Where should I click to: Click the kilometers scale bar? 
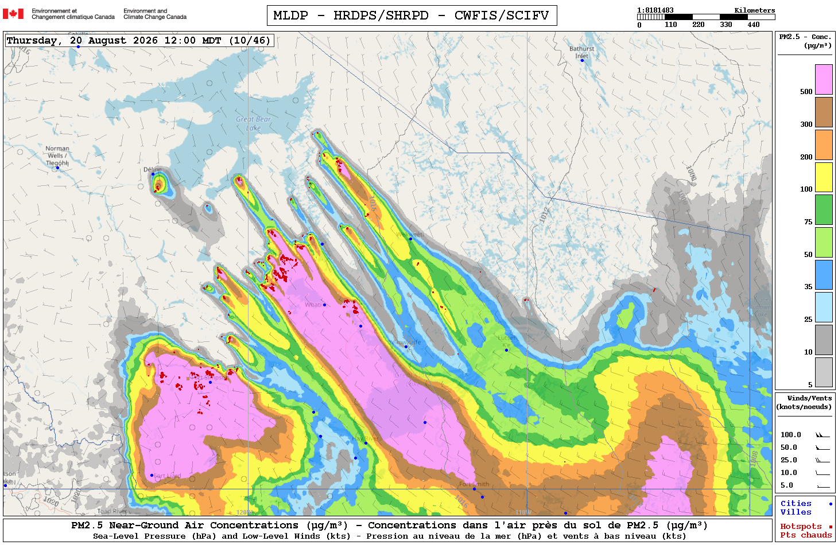click(706, 17)
